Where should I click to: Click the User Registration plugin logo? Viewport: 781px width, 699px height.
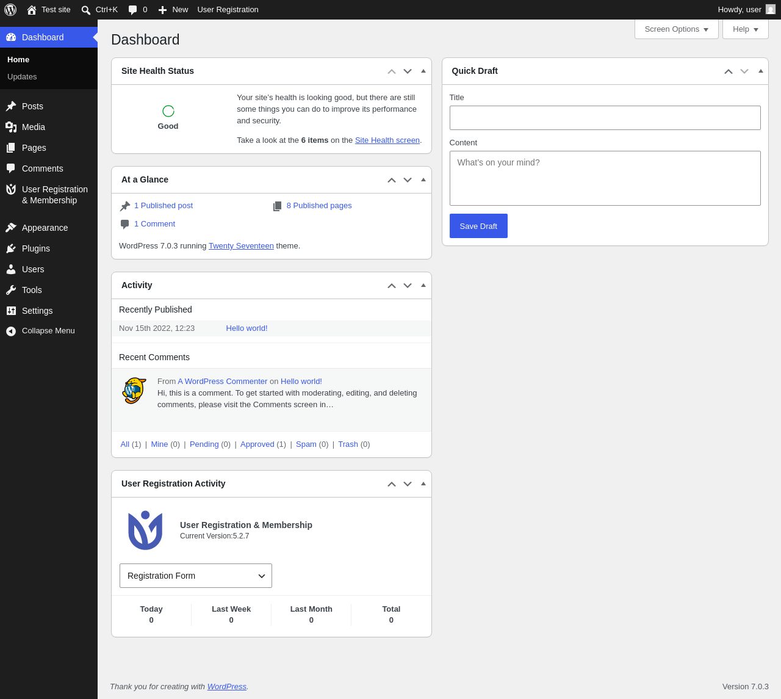click(145, 531)
